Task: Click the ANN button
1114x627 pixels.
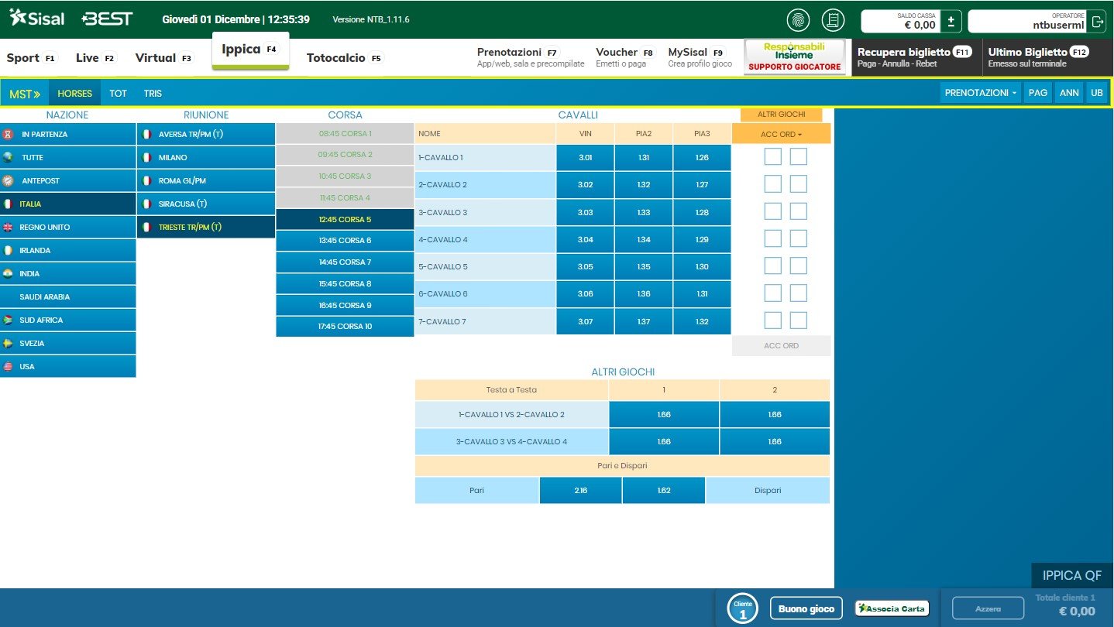Action: (x=1069, y=93)
